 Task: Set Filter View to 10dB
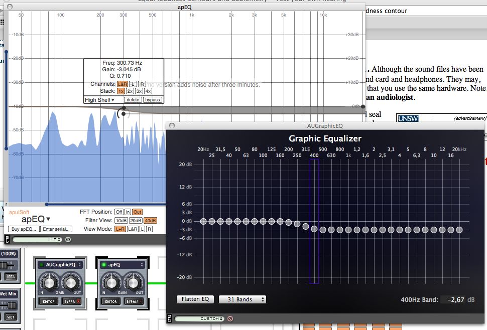[121, 221]
